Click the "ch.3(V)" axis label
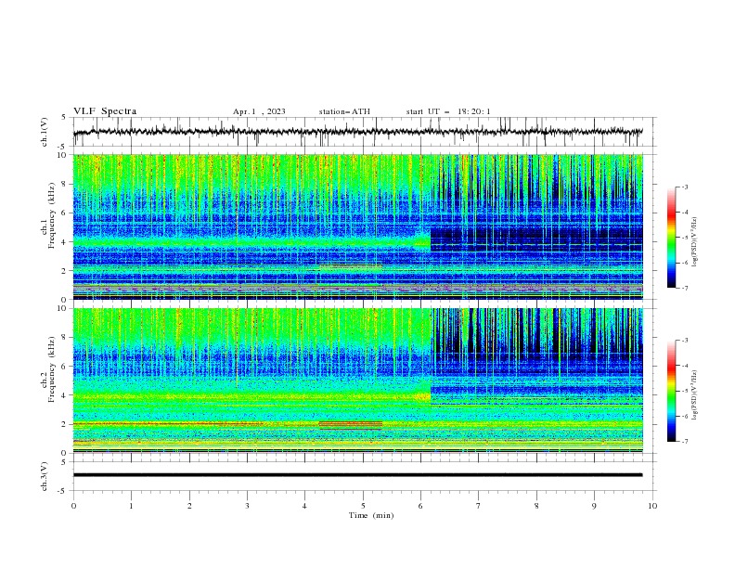This screenshot has width=735, height=568. point(45,476)
